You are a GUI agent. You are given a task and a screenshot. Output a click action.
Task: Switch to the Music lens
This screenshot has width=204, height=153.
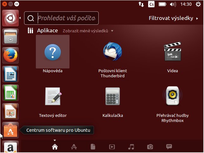click(x=131, y=147)
